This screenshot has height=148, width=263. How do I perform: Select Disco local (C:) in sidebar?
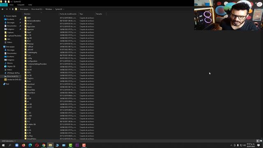[12, 76]
